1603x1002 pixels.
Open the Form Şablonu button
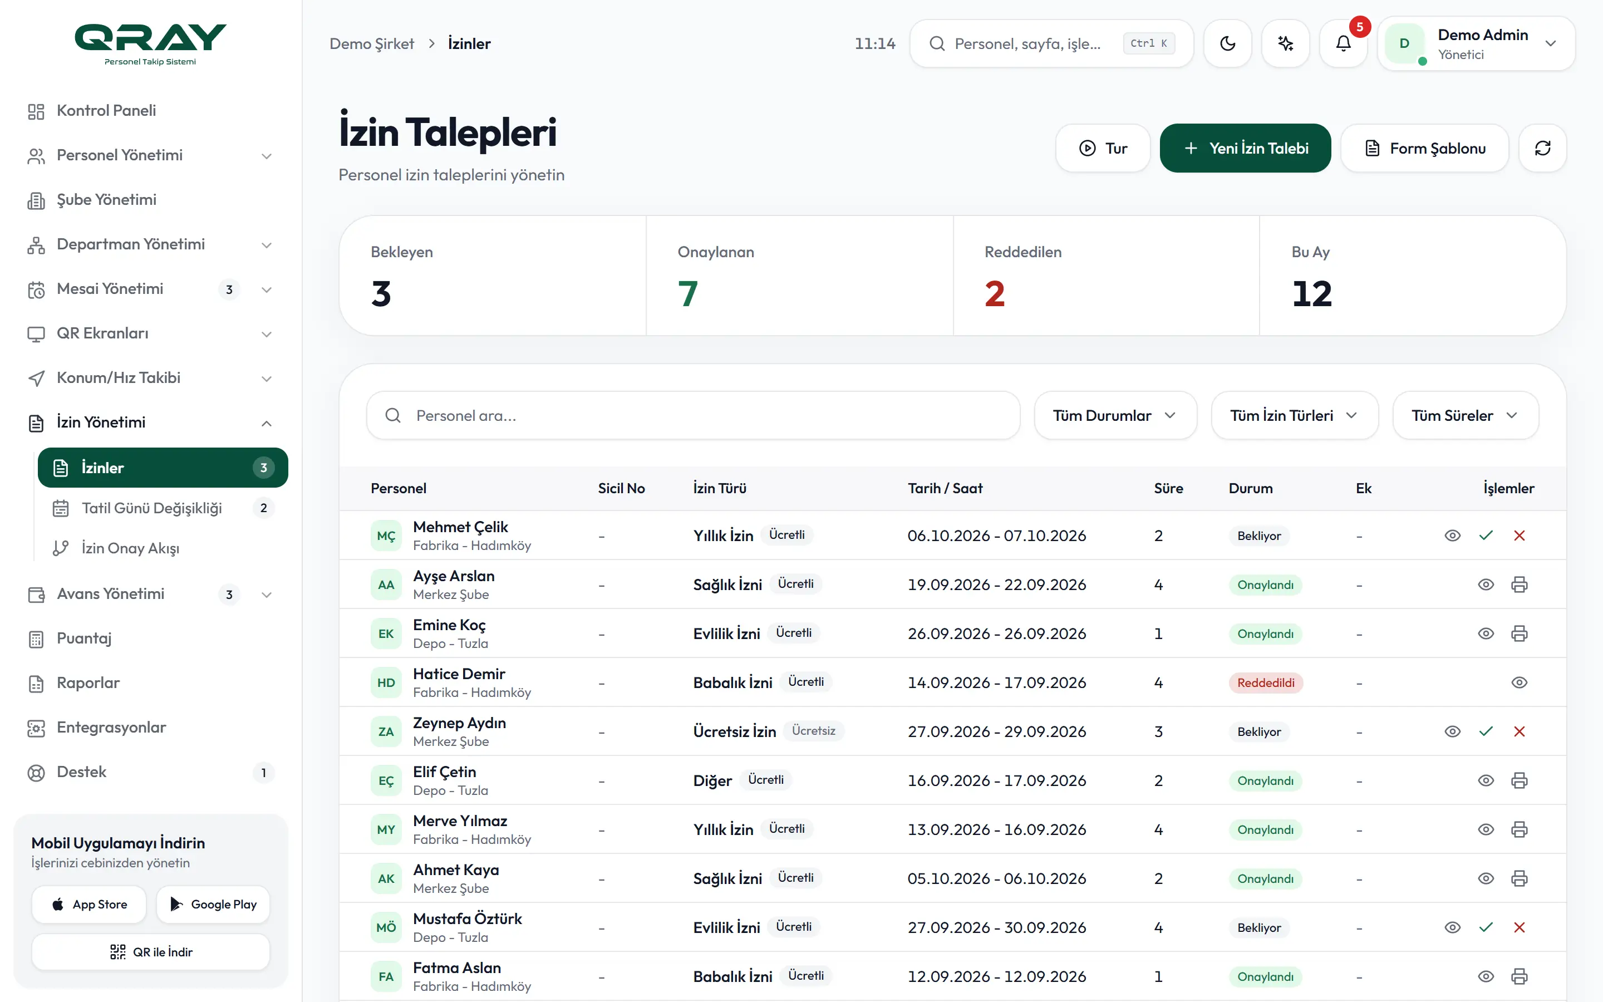click(1425, 149)
